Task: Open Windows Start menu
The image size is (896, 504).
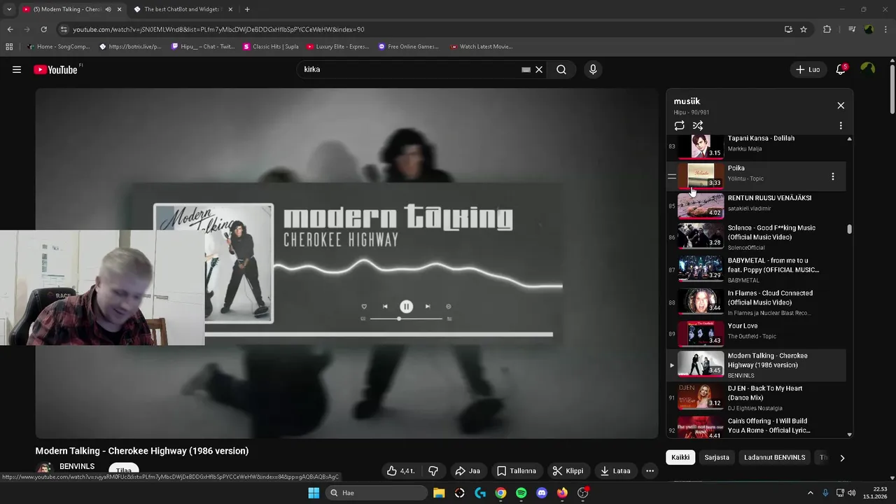Action: point(314,493)
